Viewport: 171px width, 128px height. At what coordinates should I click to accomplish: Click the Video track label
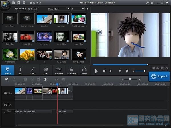(8, 93)
